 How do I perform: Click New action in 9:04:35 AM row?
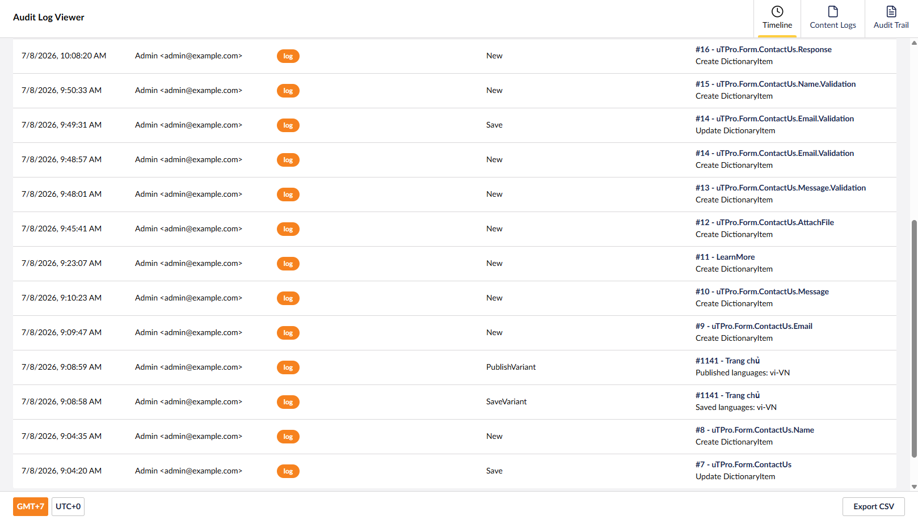pos(494,436)
